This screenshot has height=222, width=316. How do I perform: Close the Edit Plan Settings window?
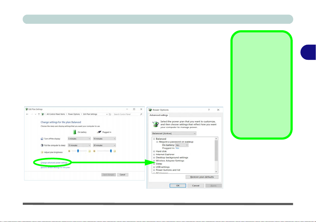pyautogui.click(x=141, y=109)
